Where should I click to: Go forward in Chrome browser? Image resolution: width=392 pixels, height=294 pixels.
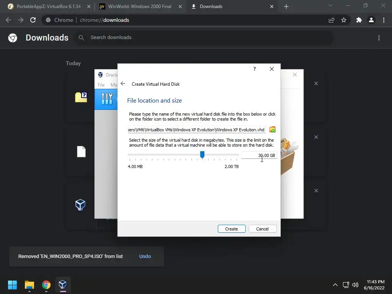pos(21,20)
